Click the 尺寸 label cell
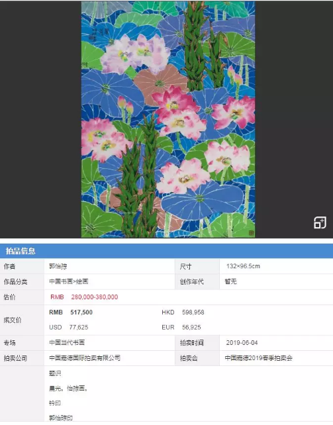Viewport: 333px width, 425px height. click(197, 266)
